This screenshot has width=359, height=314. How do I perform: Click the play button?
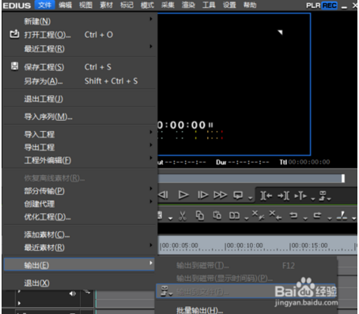(183, 195)
